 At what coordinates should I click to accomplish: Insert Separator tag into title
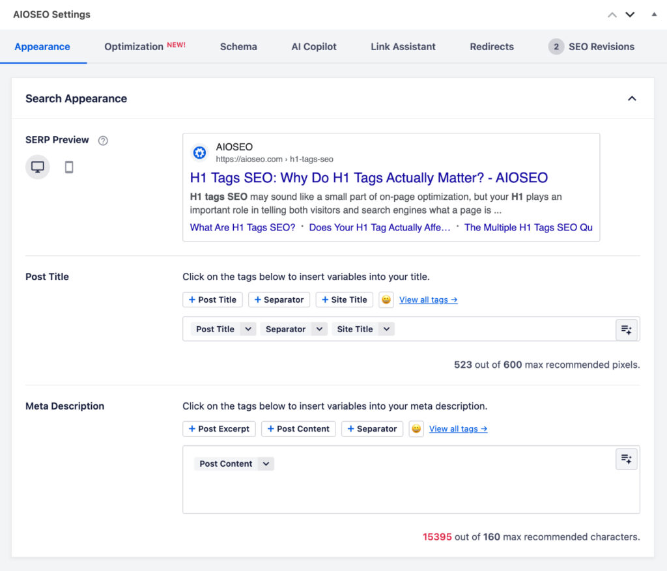[x=279, y=299]
